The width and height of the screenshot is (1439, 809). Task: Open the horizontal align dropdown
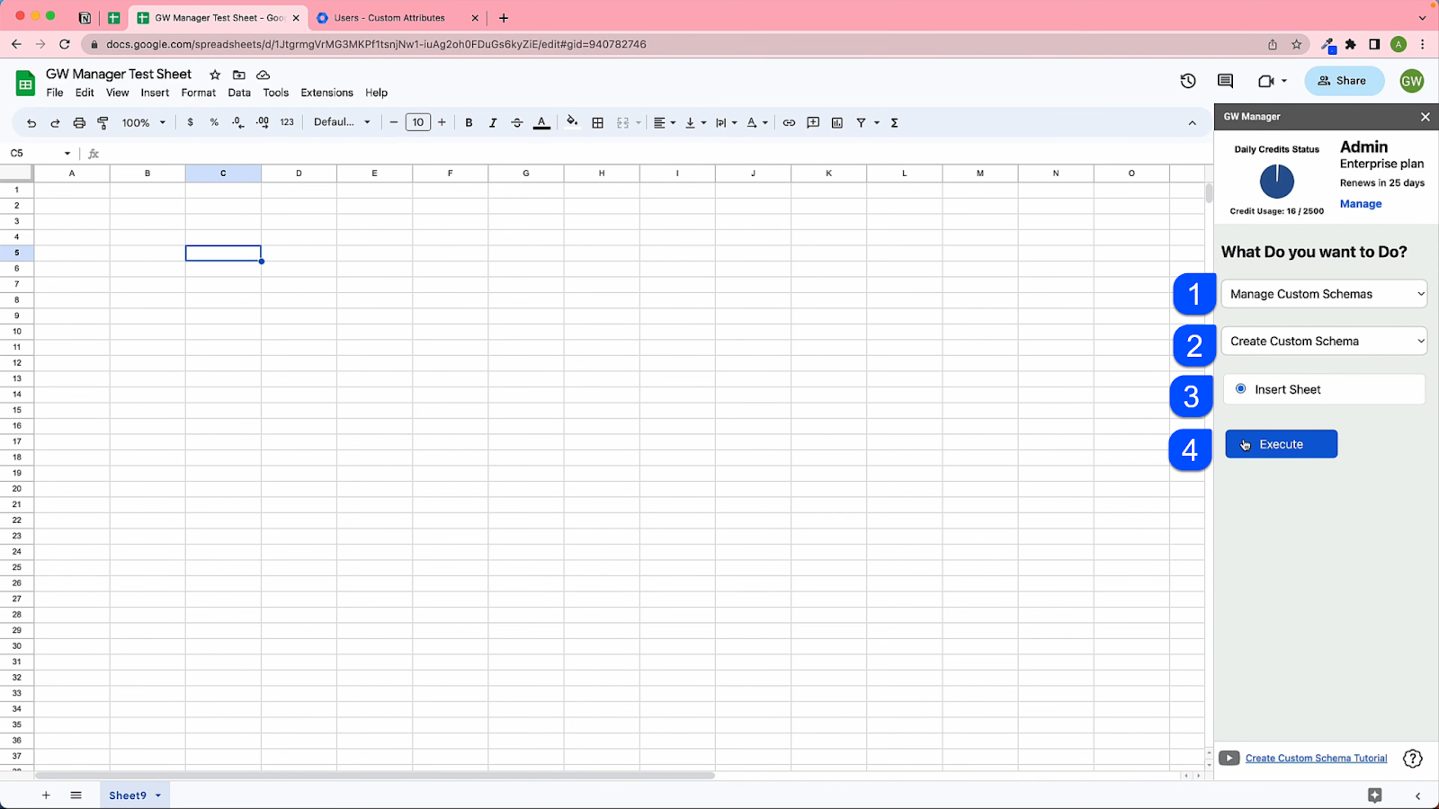coord(665,122)
